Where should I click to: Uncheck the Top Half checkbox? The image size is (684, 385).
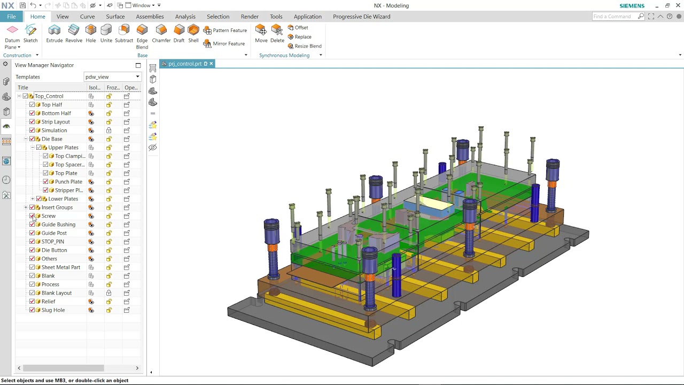[x=32, y=105]
